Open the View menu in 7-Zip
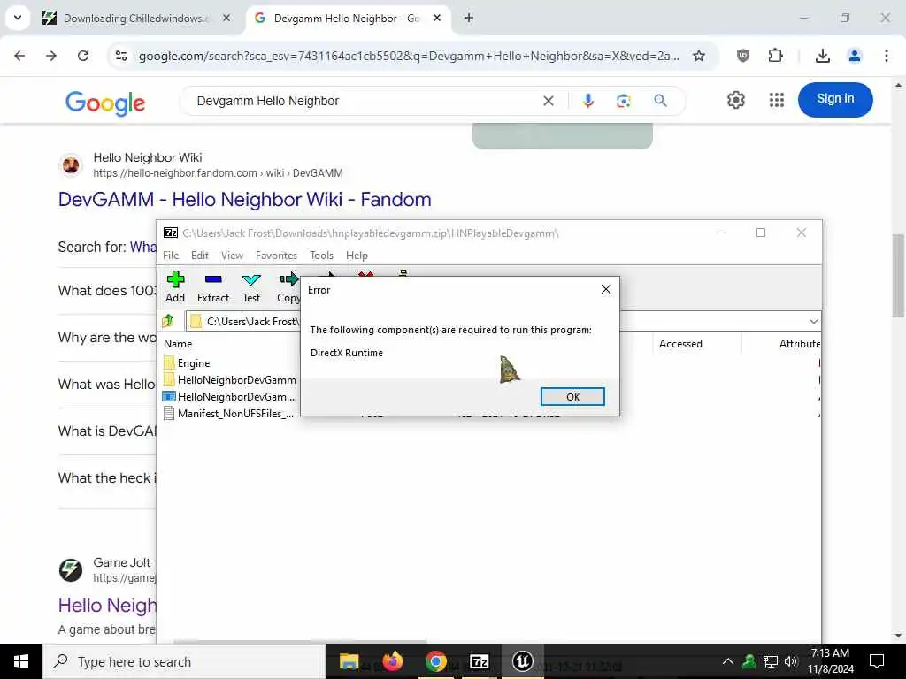The width and height of the screenshot is (906, 679). click(x=233, y=256)
